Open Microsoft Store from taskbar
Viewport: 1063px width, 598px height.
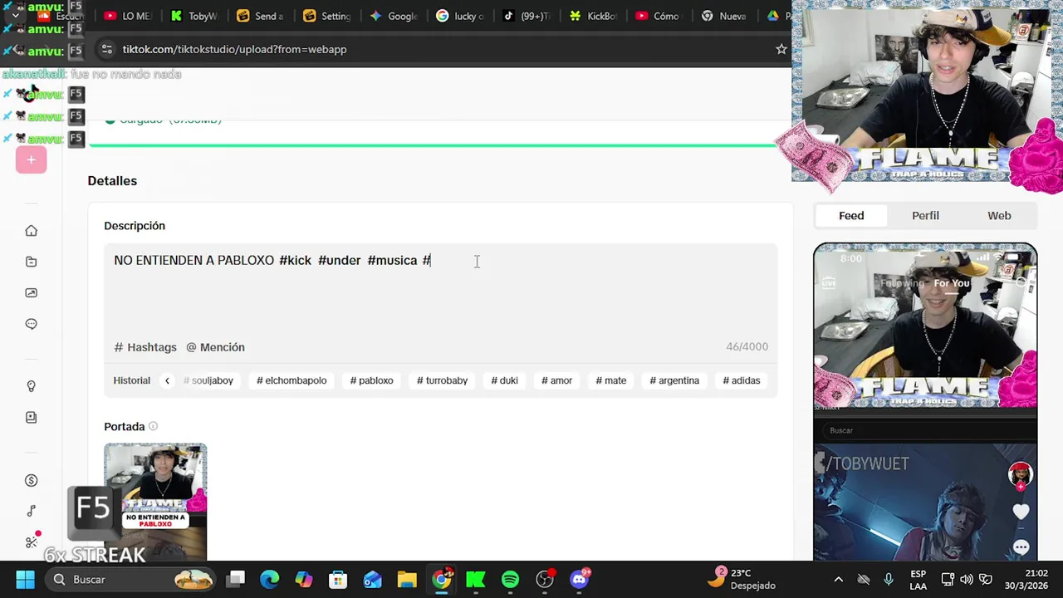(337, 579)
